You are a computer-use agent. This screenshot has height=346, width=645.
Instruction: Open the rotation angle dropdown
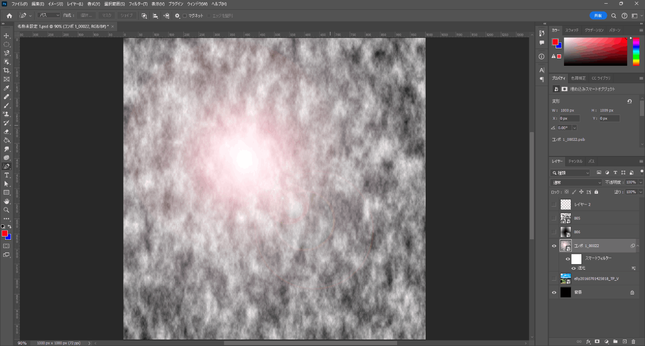(x=575, y=128)
